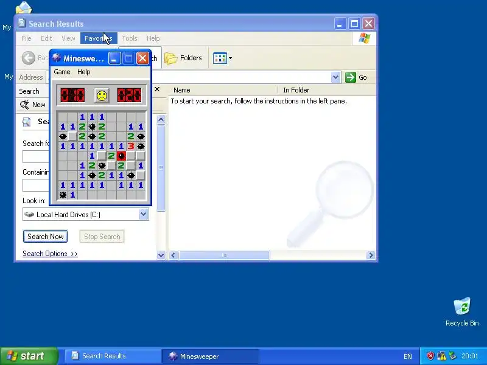Viewport: 487px width, 365px height.
Task: Click the Minesweeper mine counter display
Action: [x=72, y=96]
